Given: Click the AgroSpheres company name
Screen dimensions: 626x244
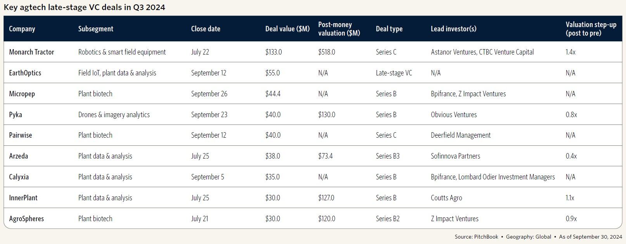Looking at the screenshot, I should click(x=26, y=219).
